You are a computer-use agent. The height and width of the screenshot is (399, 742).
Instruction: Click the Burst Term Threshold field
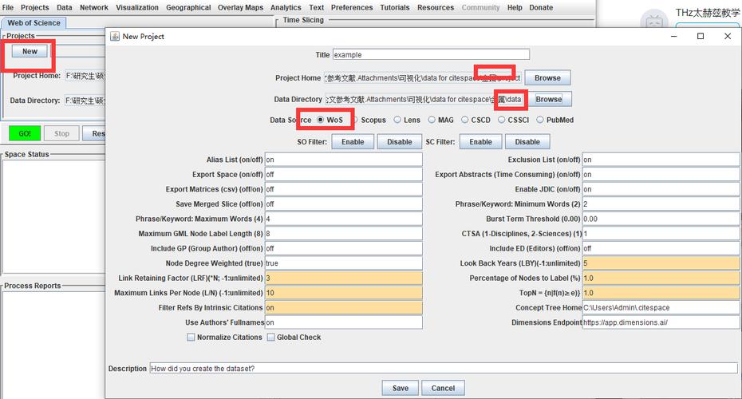661,219
